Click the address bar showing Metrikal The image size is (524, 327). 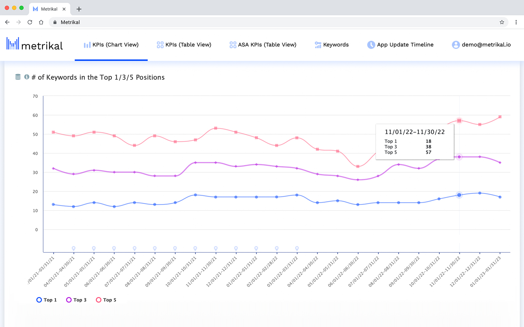pos(278,22)
